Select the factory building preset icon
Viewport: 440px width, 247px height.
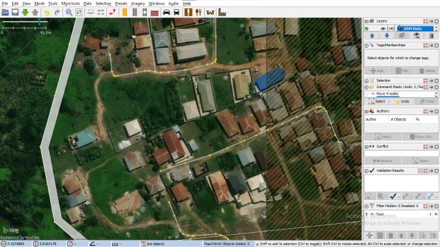222,13
